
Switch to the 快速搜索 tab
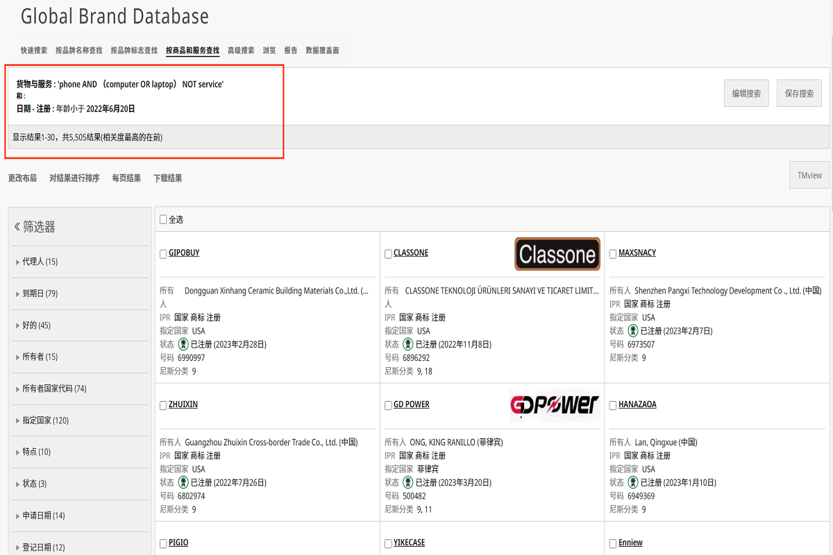tap(34, 51)
